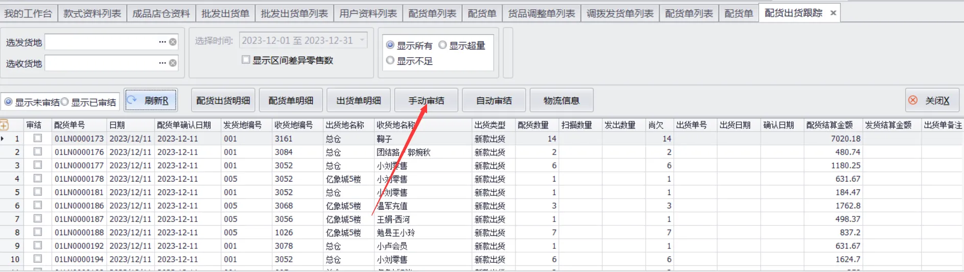
Task: Check 审结 box for order 01LN0000173
Action: click(x=38, y=138)
